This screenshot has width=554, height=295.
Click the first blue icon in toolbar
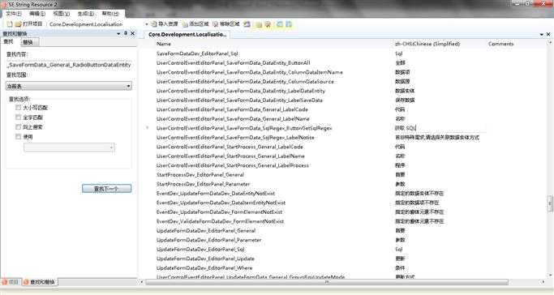point(280,24)
